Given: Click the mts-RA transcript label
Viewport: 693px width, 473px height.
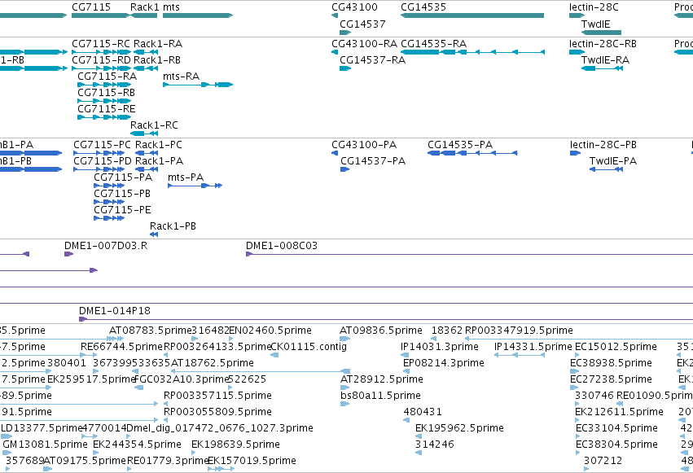Looking at the screenshot, I should (182, 77).
